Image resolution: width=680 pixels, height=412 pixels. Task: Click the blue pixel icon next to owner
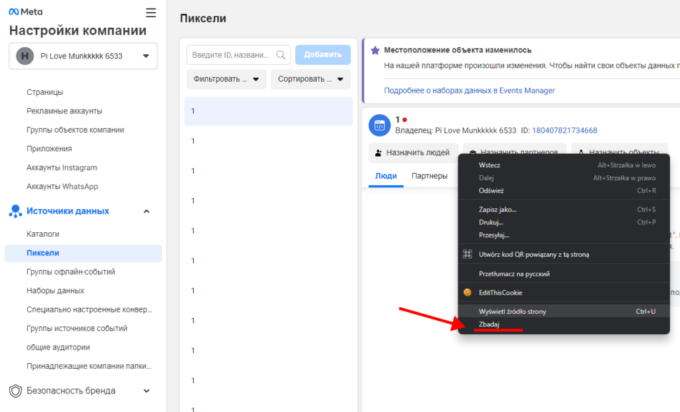point(380,125)
